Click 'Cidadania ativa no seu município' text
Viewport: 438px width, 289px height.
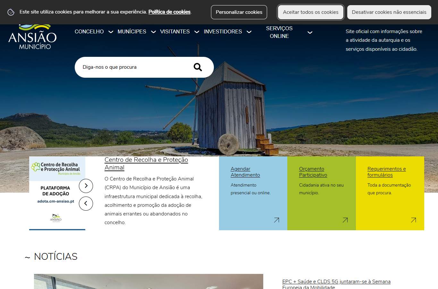click(321, 189)
